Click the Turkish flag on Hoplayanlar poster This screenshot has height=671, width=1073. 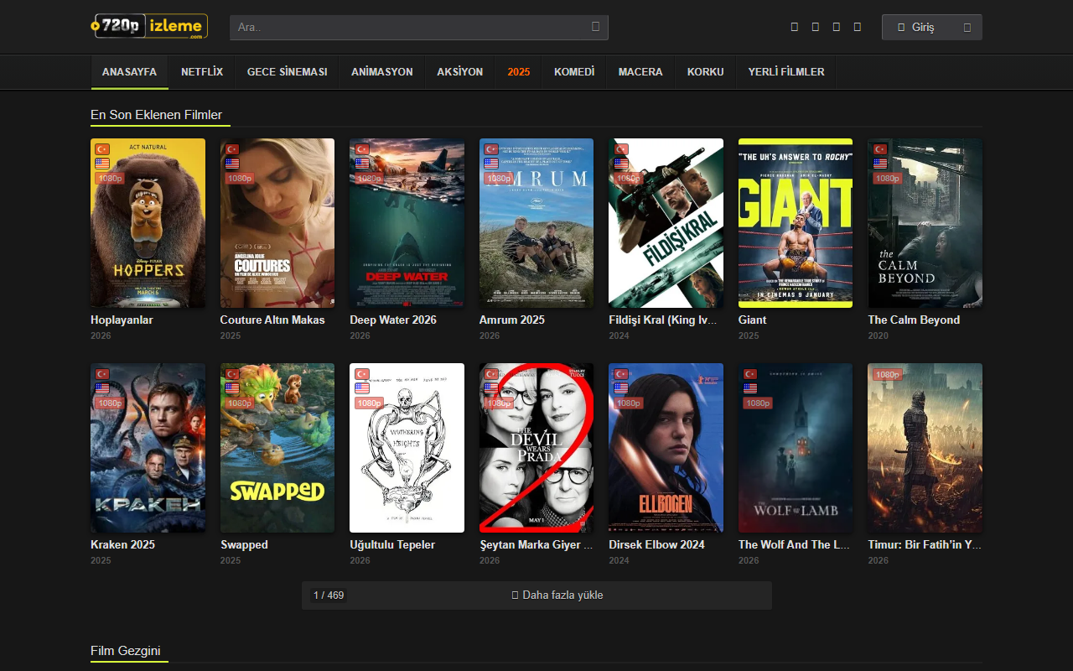coord(102,149)
